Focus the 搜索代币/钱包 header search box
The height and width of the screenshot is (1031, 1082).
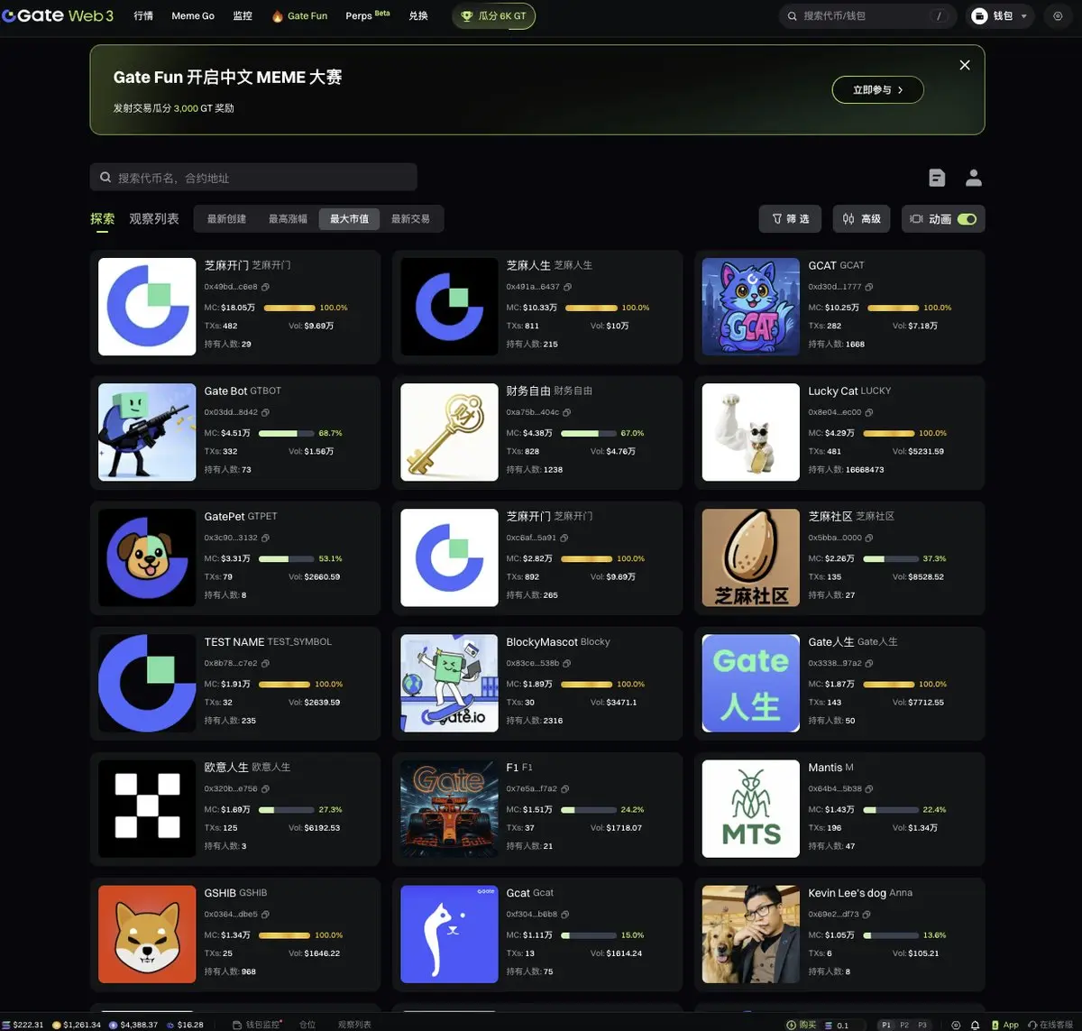867,16
